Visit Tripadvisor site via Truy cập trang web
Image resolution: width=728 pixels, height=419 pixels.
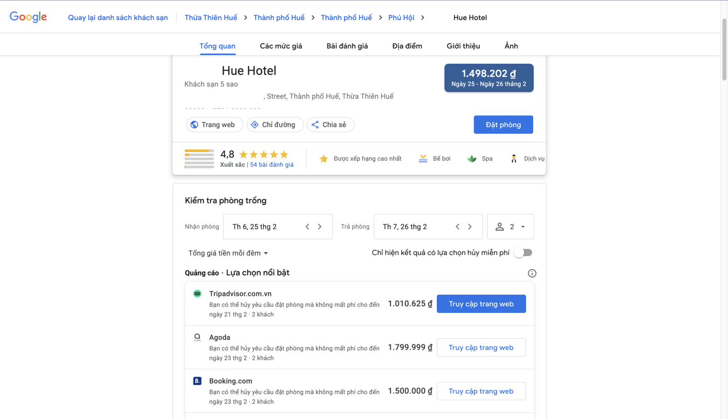click(x=481, y=304)
